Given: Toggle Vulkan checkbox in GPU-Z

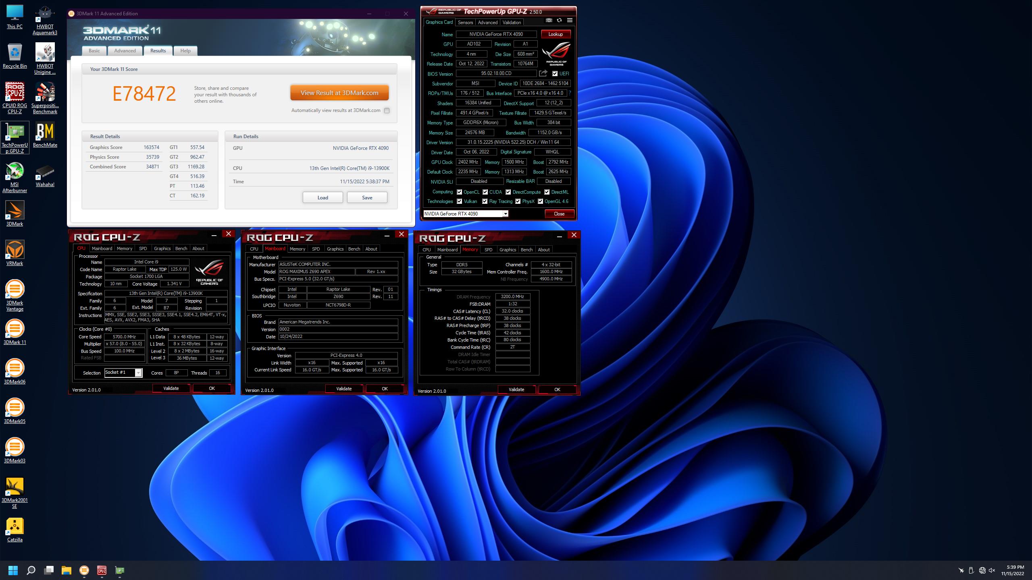Looking at the screenshot, I should (459, 201).
